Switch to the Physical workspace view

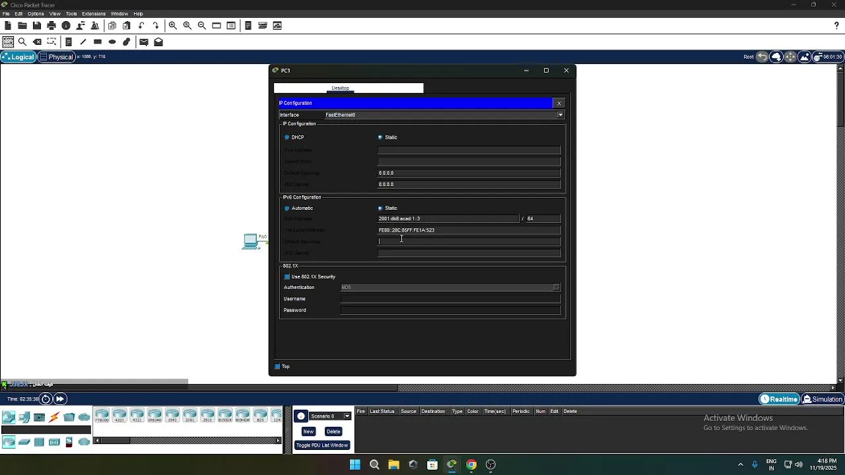[57, 57]
